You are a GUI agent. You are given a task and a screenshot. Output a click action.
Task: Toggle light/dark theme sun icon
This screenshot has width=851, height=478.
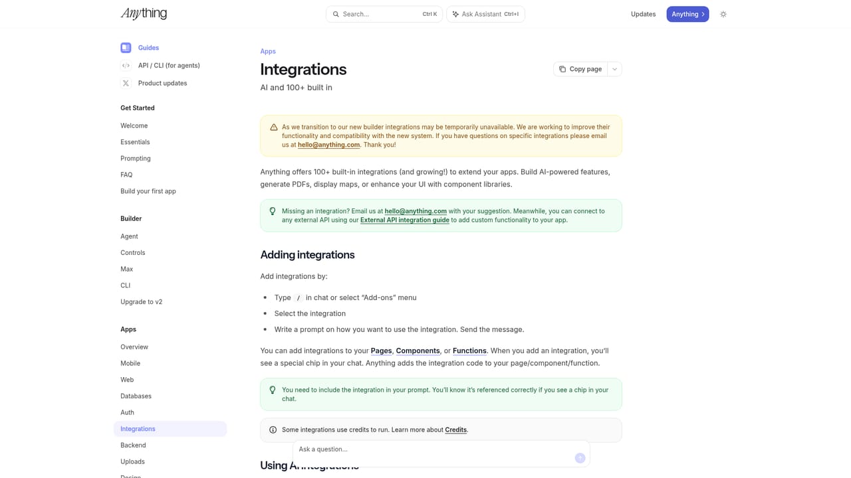[x=723, y=14]
